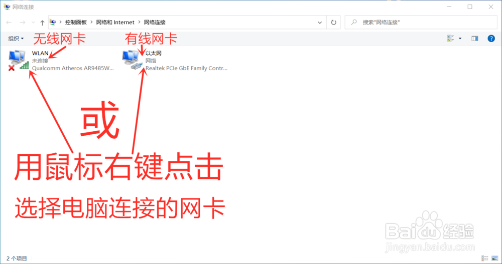Open 控制面板 in the breadcrumb
This screenshot has width=502, height=264.
click(x=76, y=23)
